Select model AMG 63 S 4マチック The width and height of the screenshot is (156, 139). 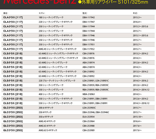pos(48,130)
